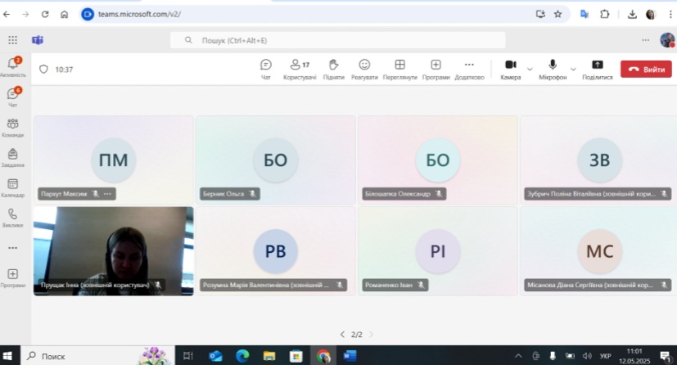Show the participants list (Користувачі)
The image size is (677, 365).
pos(300,69)
